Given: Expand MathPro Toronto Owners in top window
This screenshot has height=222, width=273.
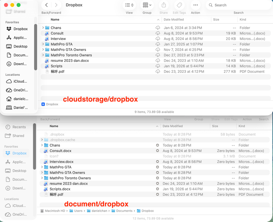Looking at the screenshot, I should (x=43, y=55).
